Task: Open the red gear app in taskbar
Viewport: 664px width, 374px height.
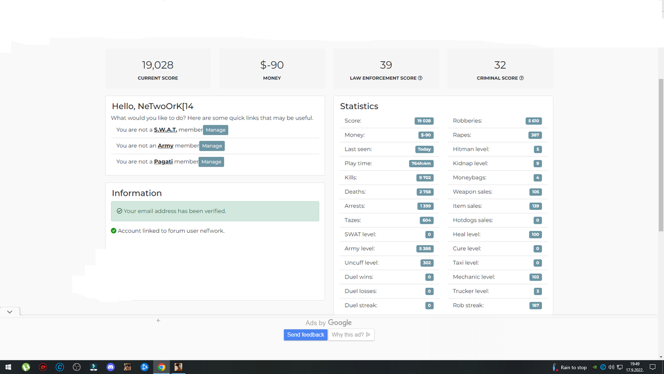Action: (x=43, y=367)
